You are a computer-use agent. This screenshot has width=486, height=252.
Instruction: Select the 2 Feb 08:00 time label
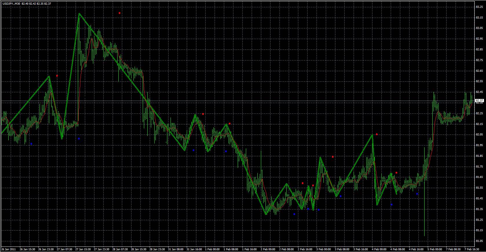pyautogui.click(x=287, y=249)
